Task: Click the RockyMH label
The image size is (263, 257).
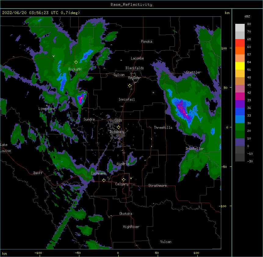Action: (75, 69)
